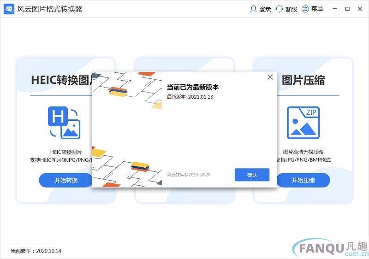Minimize the converter window
The width and height of the screenshot is (369, 259).
(x=335, y=9)
